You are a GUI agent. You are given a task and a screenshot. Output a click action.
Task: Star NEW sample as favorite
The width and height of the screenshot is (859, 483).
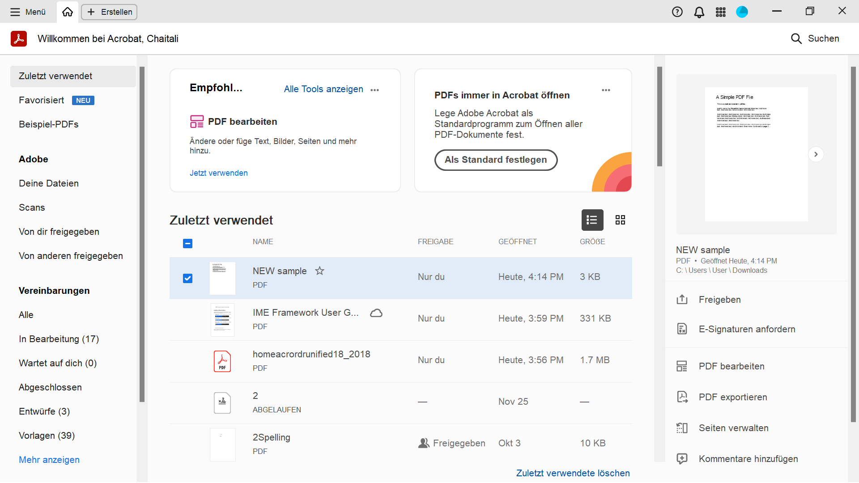(x=320, y=271)
